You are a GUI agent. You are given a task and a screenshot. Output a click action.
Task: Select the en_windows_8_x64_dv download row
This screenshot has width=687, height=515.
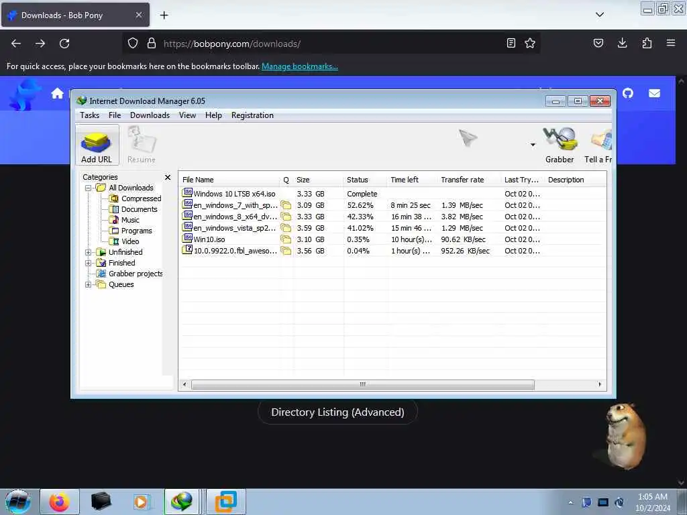pos(392,217)
